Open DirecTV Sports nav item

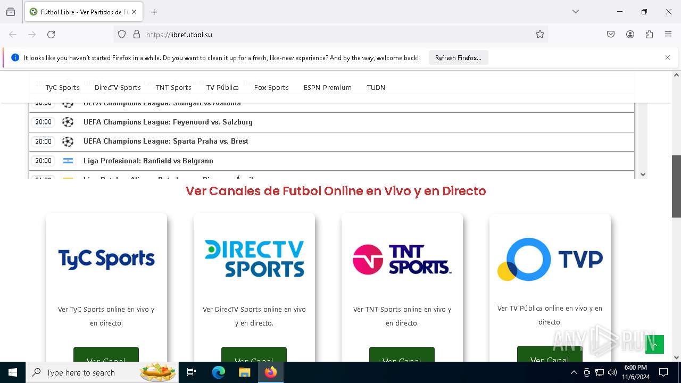[x=118, y=87]
